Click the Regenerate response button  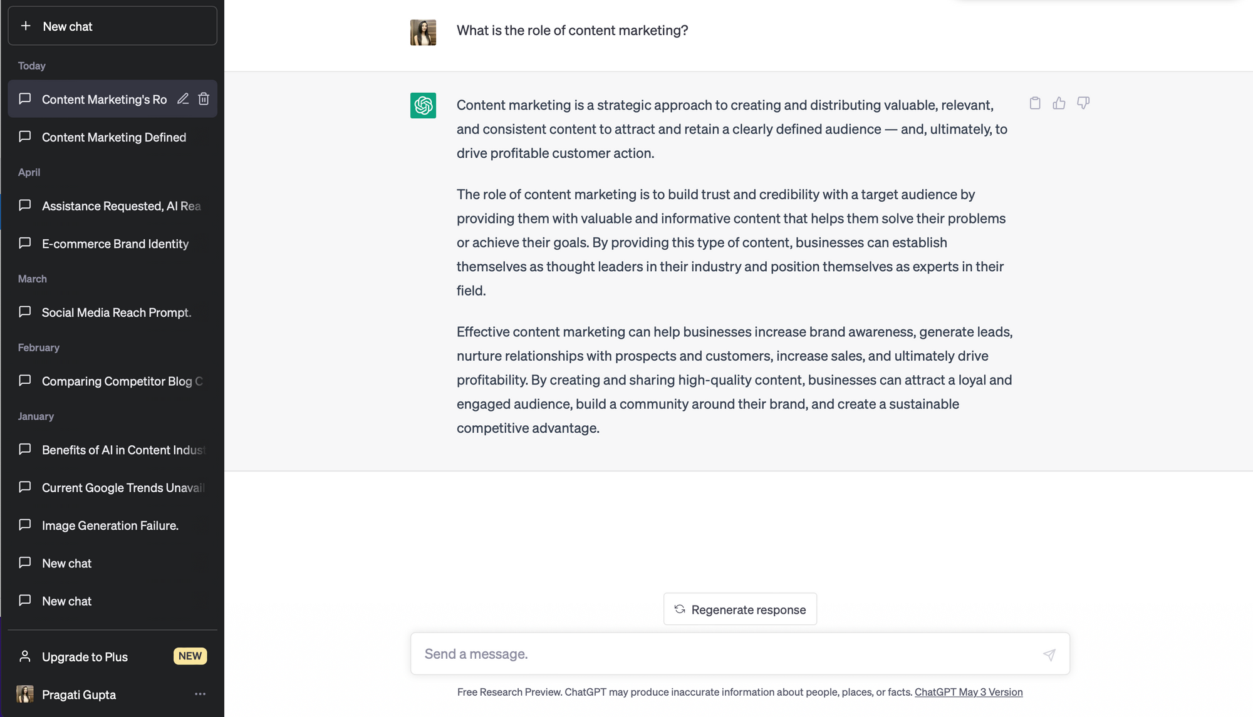pos(739,609)
